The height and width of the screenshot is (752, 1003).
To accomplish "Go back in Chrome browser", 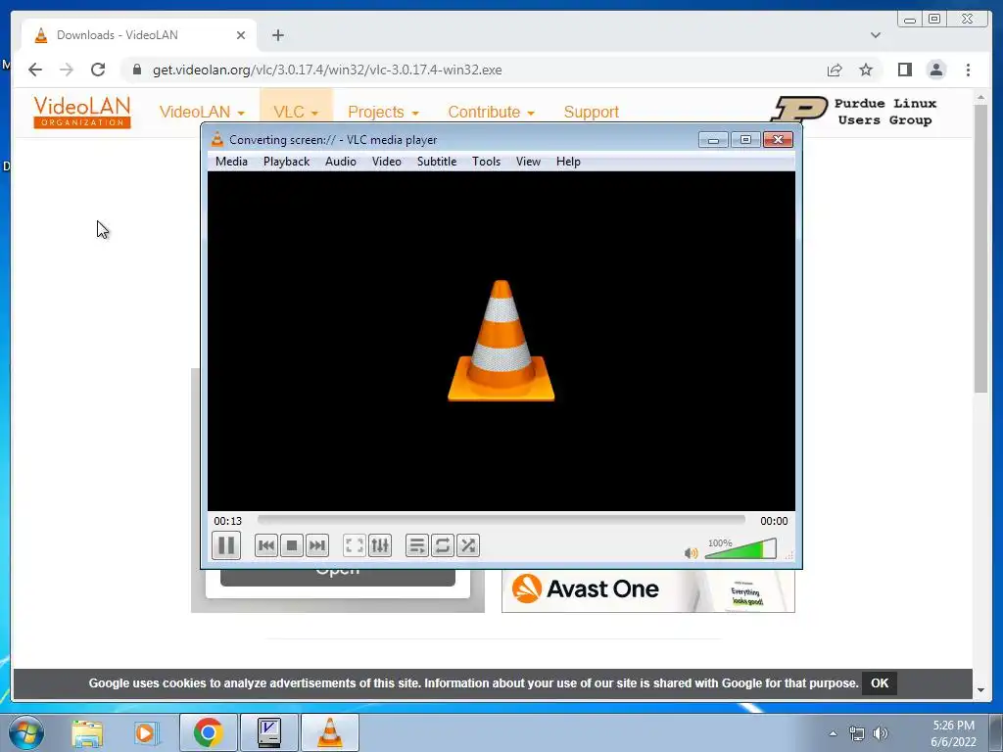I will pyautogui.click(x=35, y=70).
